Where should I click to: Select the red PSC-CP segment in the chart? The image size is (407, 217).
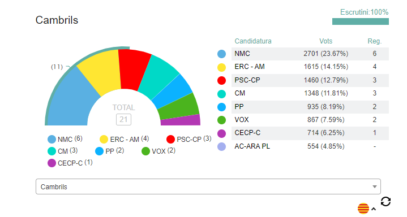pyautogui.click(x=134, y=70)
